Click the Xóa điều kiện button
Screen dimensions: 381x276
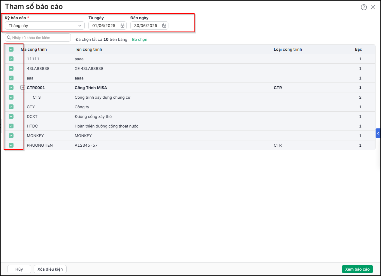(50, 269)
